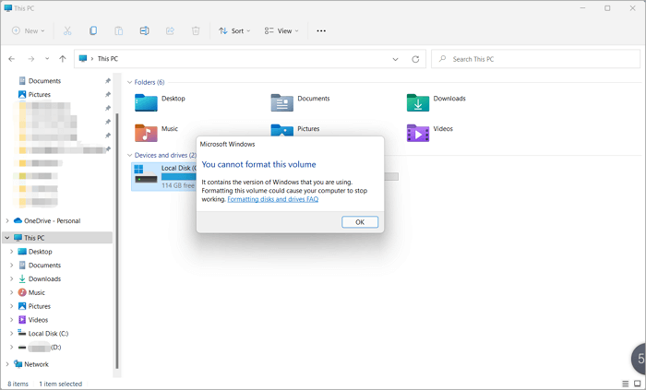646x390 pixels.
Task: Open the View dropdown menu
Action: 281,30
